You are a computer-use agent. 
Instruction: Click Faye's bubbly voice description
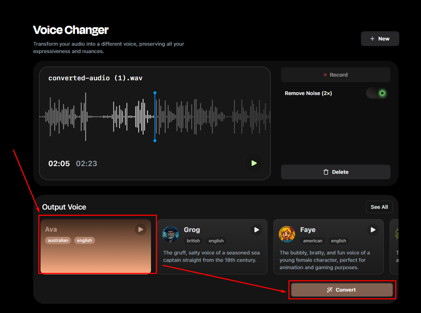click(325, 260)
